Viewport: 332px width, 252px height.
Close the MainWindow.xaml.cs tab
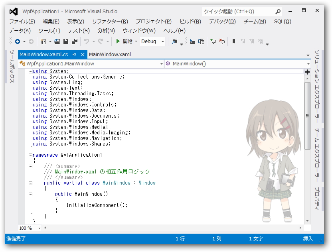coord(83,55)
